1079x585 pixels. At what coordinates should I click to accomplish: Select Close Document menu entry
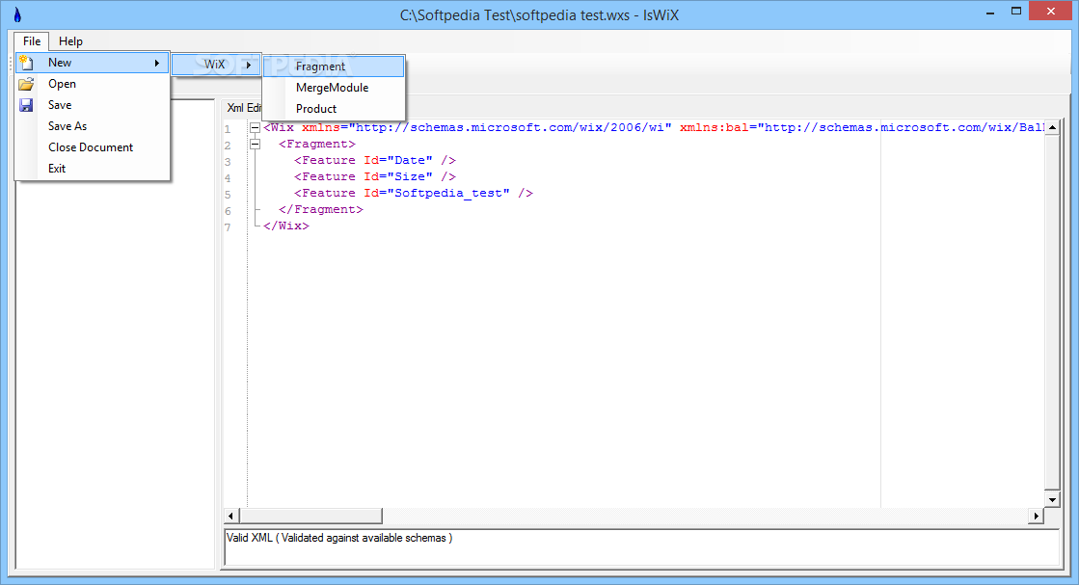coord(93,147)
